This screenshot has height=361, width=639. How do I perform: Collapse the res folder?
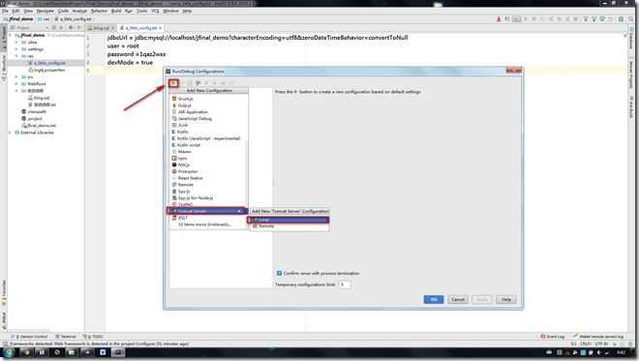click(x=16, y=56)
